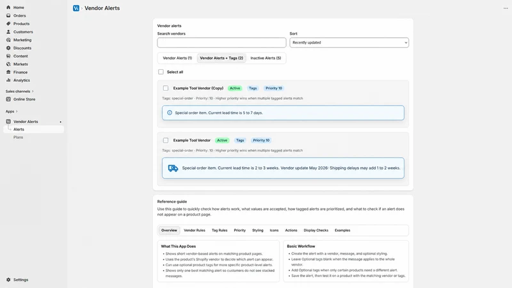The image size is (512, 288).
Task: Click the Vendor Alerts app icon in sidebar
Action: point(8,122)
